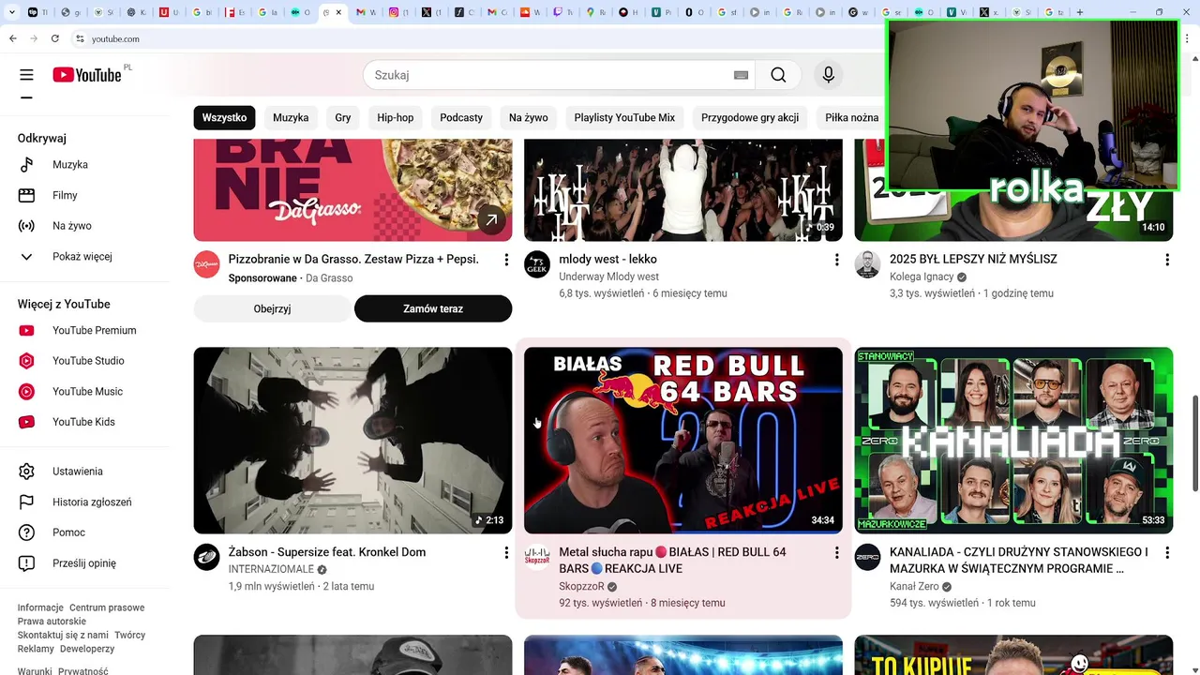
Task: Open the YouTube hamburger guide menu
Action: (26, 75)
